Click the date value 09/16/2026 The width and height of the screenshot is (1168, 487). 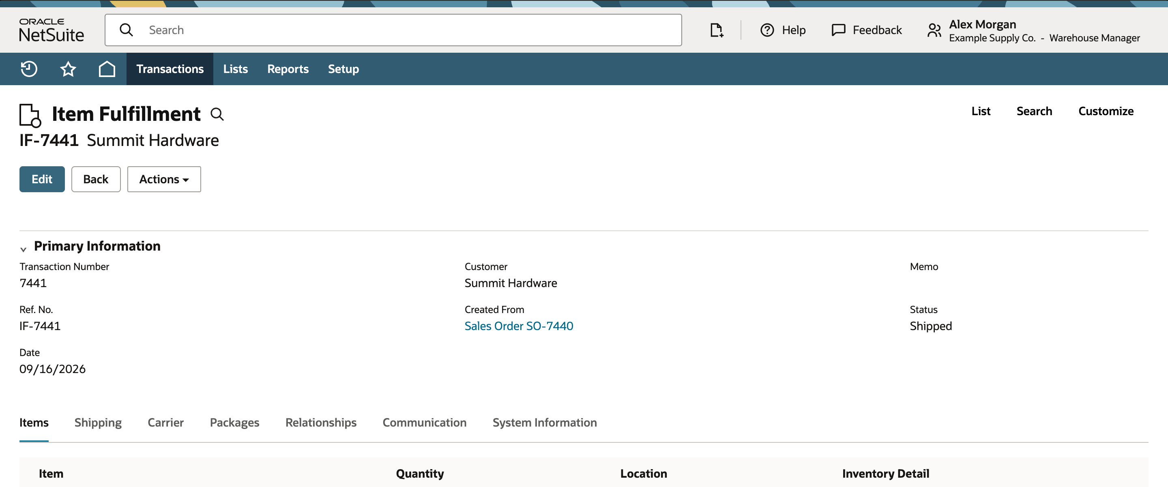pyautogui.click(x=53, y=369)
